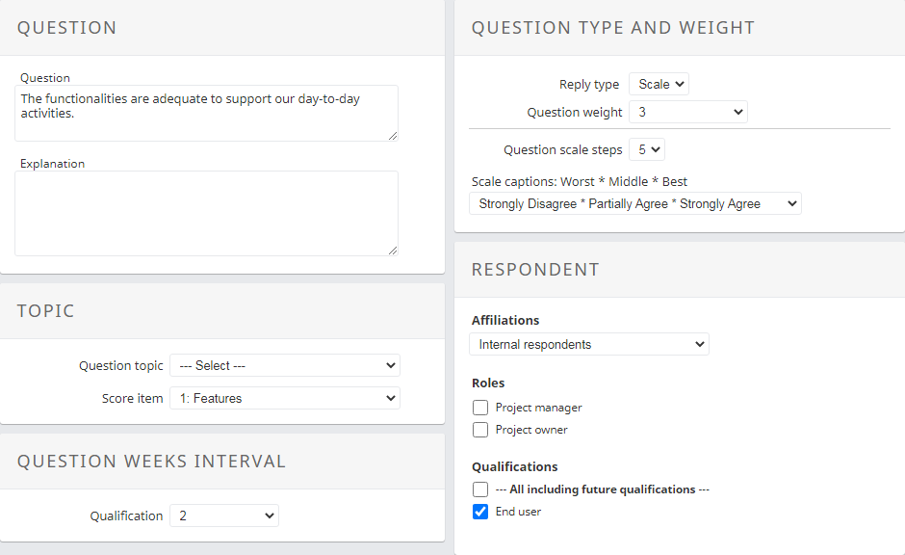Open the Question topic dropdown
This screenshot has width=905, height=555.
click(285, 366)
